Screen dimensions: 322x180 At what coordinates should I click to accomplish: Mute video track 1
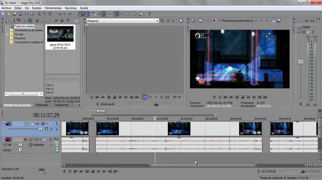(51, 123)
